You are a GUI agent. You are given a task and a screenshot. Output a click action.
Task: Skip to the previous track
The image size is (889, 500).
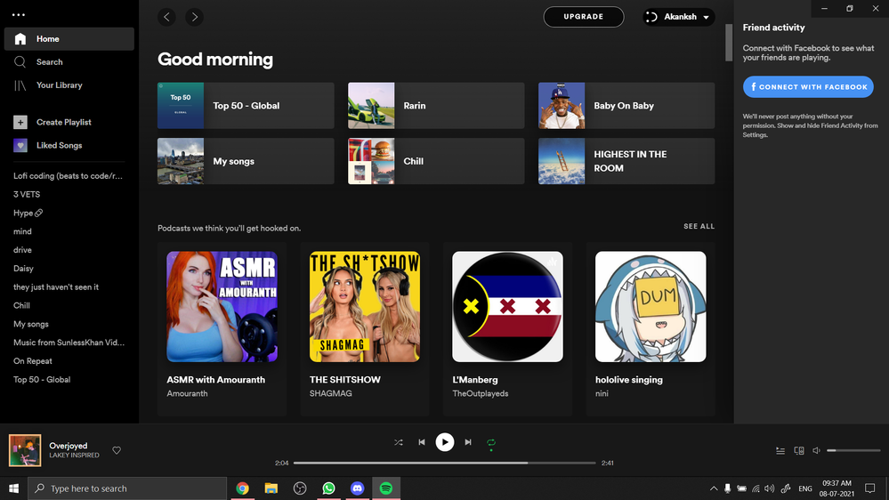pyautogui.click(x=421, y=442)
